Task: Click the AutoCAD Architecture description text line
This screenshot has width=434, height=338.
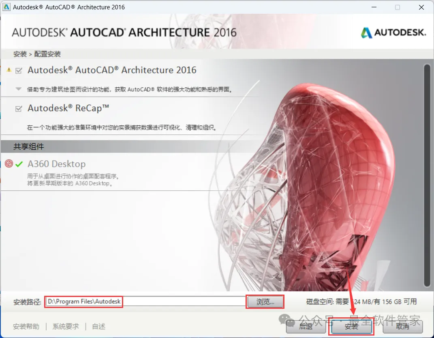Action: pyautogui.click(x=130, y=89)
